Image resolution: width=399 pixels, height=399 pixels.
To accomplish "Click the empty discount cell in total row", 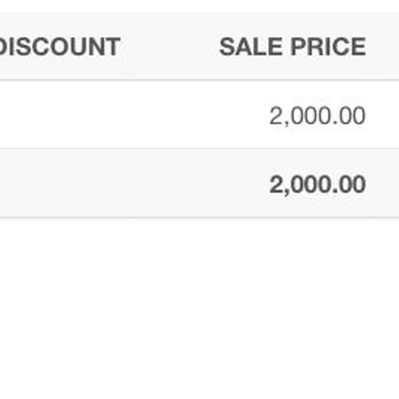I will tap(59, 184).
